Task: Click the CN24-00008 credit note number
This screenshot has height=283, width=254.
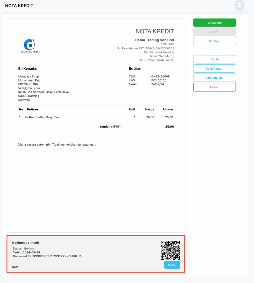Action: 160,76
